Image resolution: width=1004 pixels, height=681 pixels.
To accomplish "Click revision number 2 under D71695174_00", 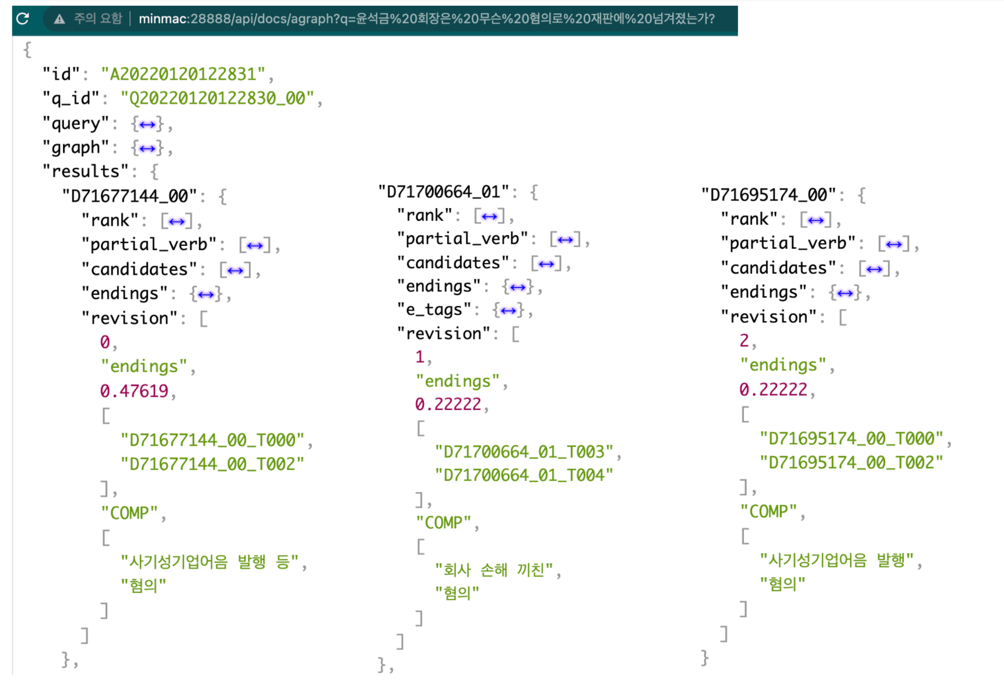I will [744, 340].
